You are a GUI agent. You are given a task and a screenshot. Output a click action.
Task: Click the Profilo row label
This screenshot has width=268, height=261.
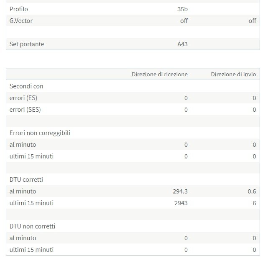click(x=19, y=9)
